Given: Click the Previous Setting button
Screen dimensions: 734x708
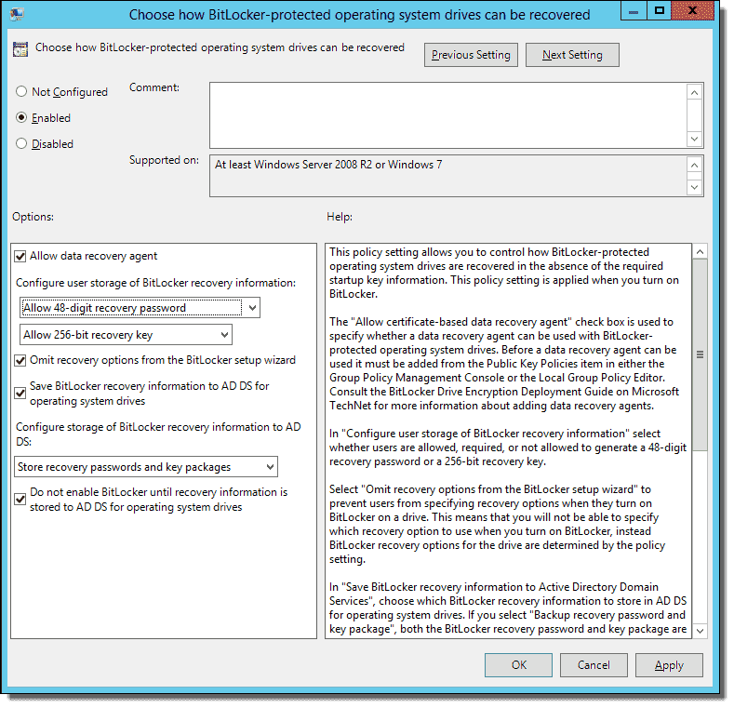Looking at the screenshot, I should pyautogui.click(x=472, y=55).
